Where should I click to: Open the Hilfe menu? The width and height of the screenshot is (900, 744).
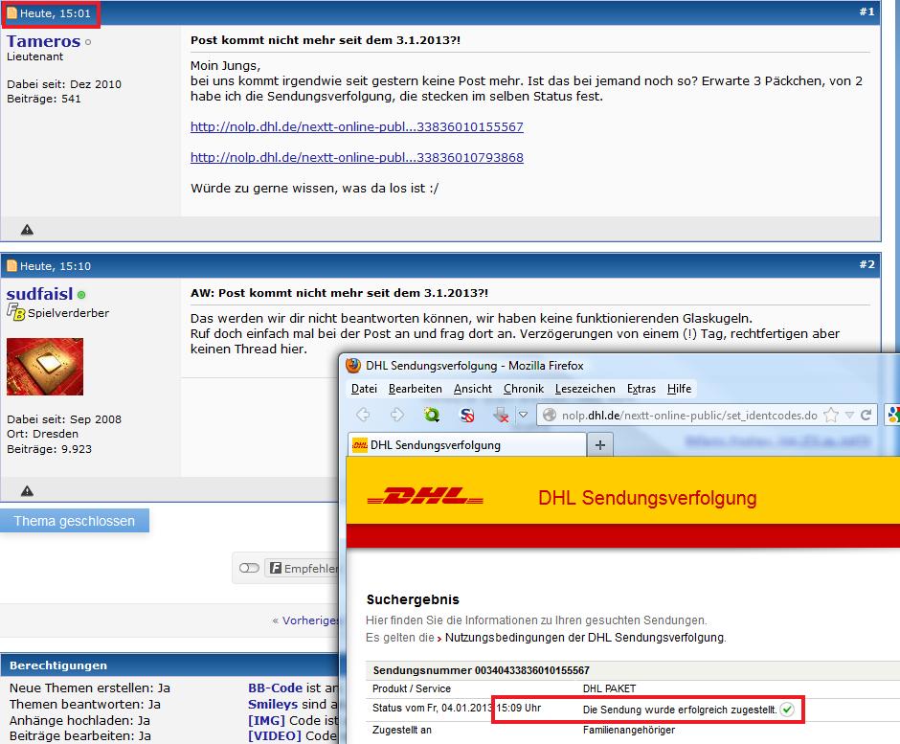(679, 389)
